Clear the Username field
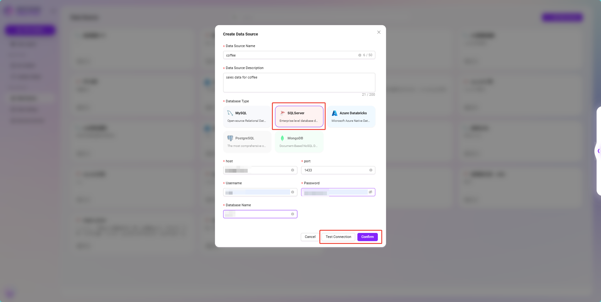The height and width of the screenshot is (302, 601). point(292,192)
